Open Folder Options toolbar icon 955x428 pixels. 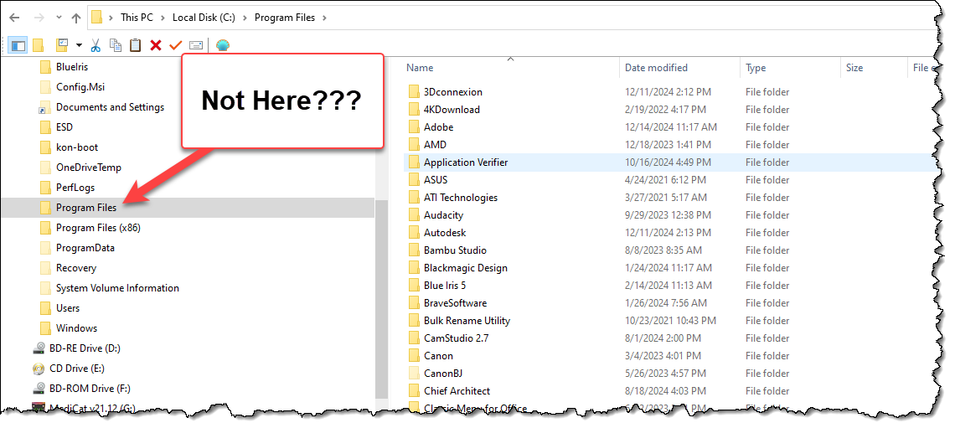point(61,45)
